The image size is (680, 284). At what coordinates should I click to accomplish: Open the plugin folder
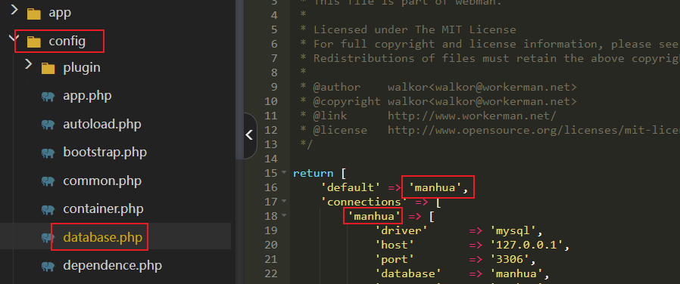click(x=82, y=68)
